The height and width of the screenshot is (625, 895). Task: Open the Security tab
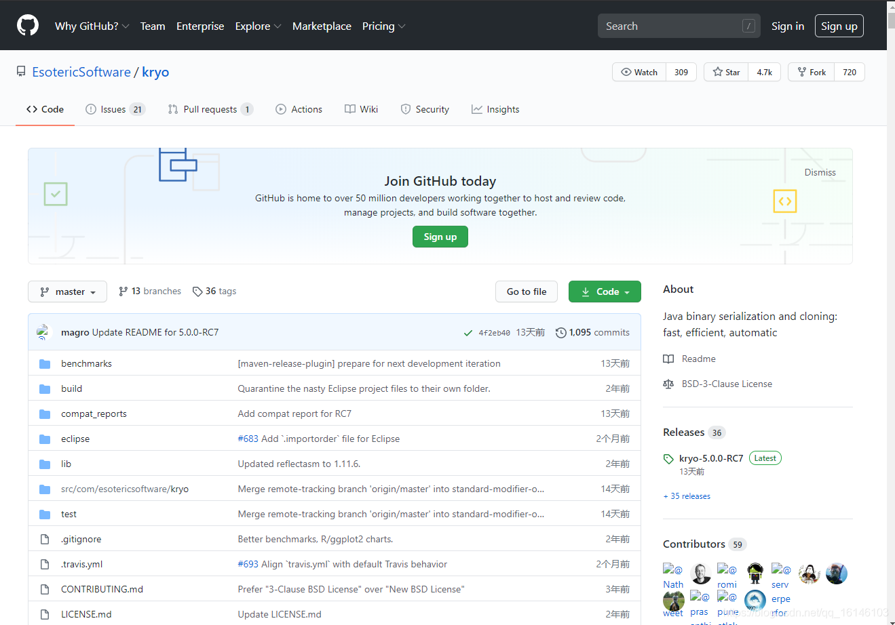[425, 109]
